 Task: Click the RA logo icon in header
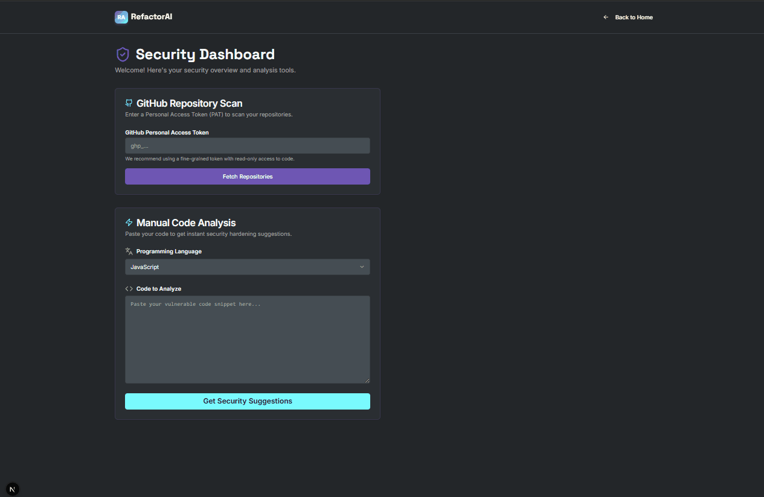121,17
